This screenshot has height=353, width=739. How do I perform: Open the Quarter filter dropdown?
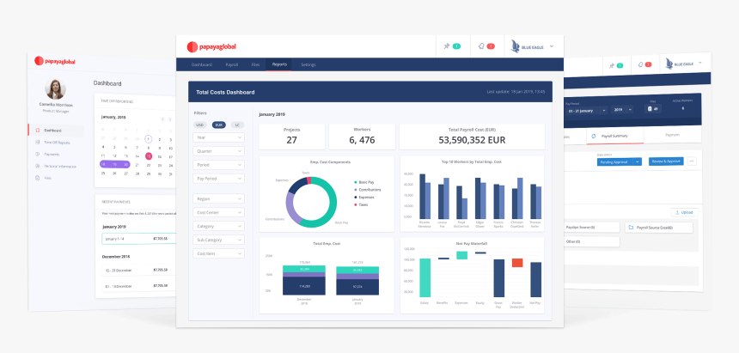click(x=218, y=151)
